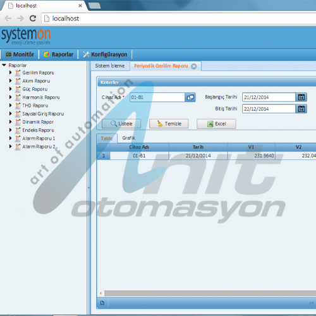This screenshot has height=316, width=316.
Task: Open the Konfigürasyon menu
Action: [105, 54]
